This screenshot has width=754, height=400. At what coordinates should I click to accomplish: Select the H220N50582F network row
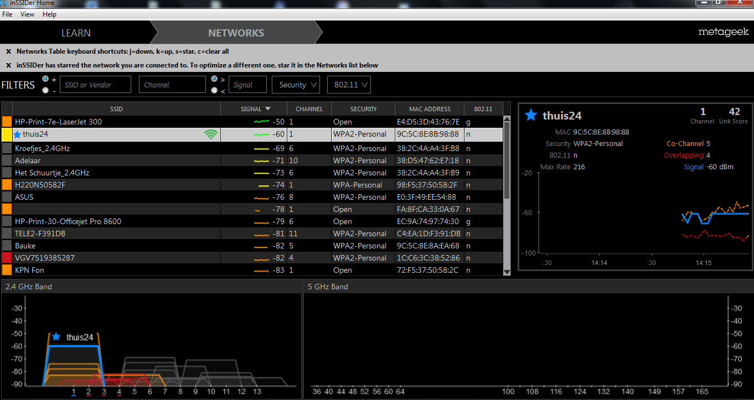tap(252, 185)
